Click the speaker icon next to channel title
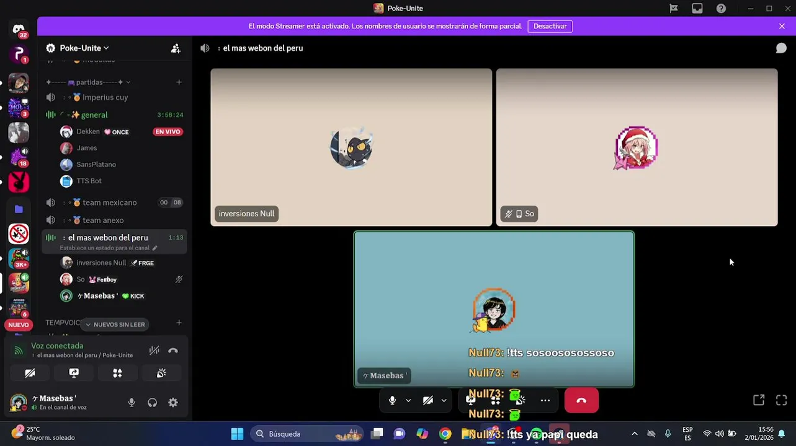Screen dimensions: 796x446 (205, 48)
